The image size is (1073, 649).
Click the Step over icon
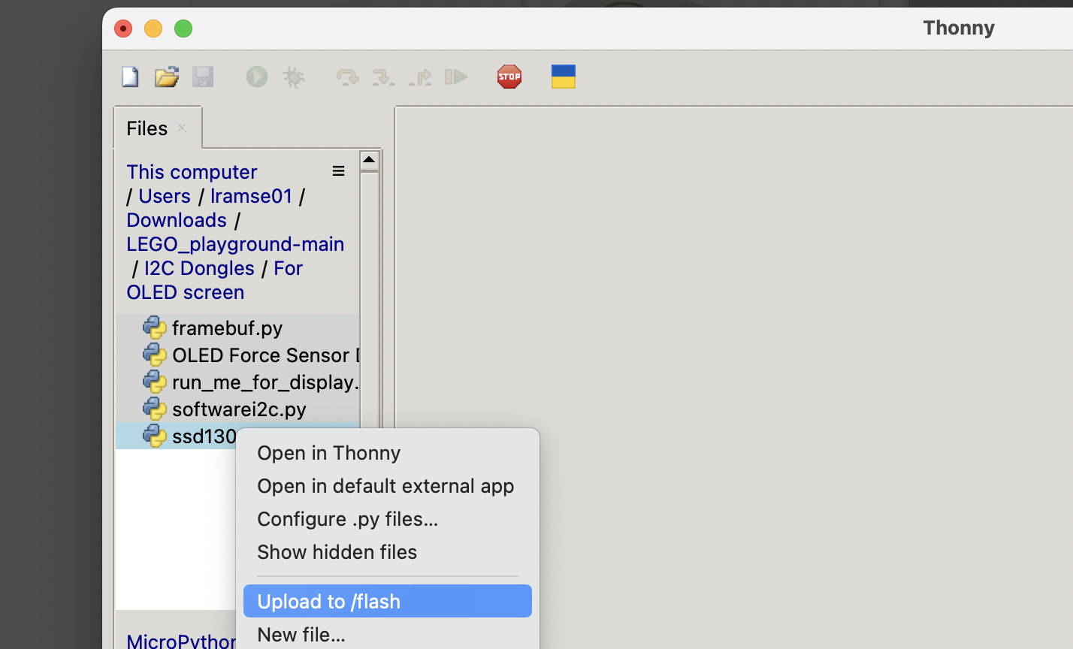(x=347, y=77)
